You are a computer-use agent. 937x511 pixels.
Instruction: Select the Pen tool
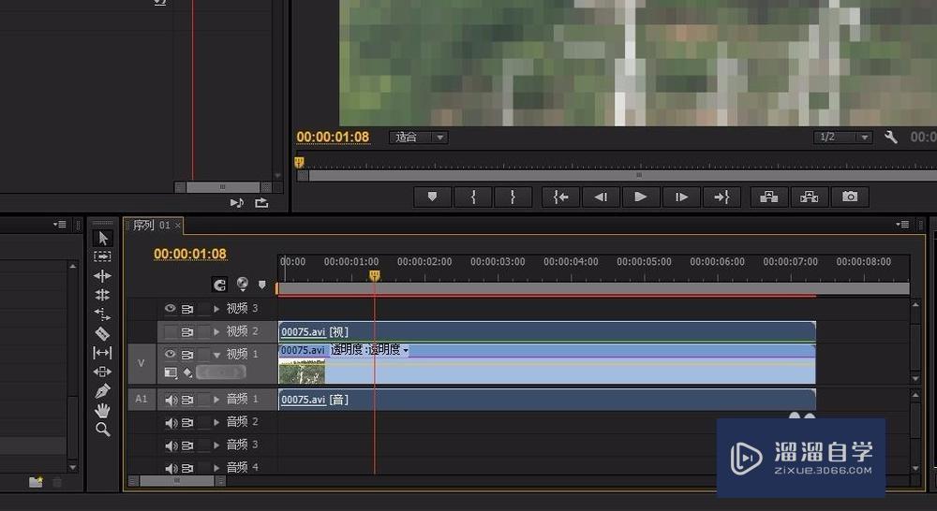point(102,391)
